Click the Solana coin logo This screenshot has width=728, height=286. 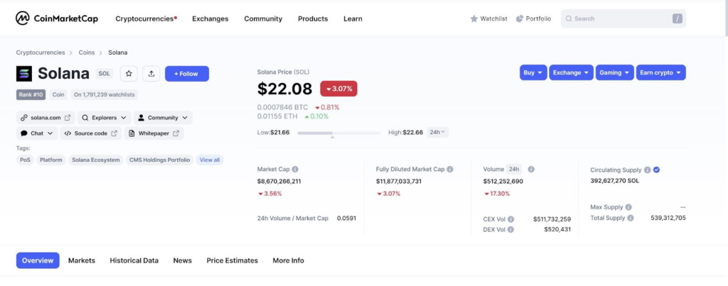24,74
